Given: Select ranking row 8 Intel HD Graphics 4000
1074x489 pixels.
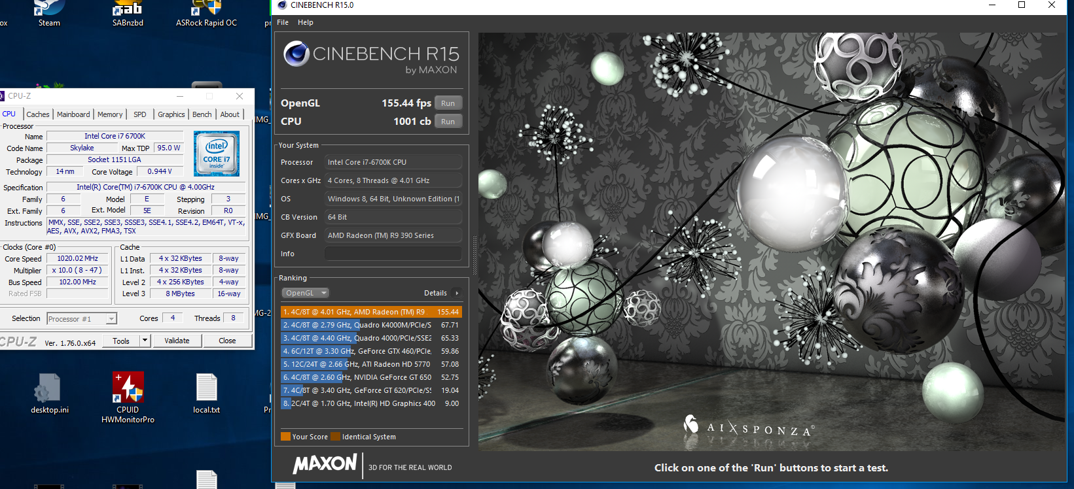Looking at the screenshot, I should (371, 403).
